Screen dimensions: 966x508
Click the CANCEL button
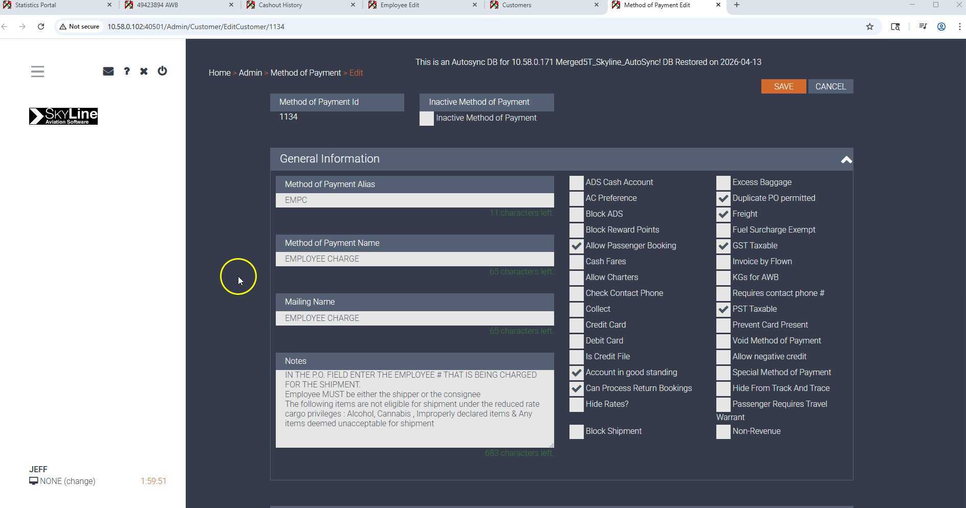[830, 86]
